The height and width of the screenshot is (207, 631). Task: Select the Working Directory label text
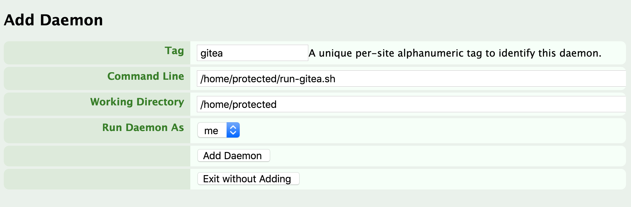[137, 102]
